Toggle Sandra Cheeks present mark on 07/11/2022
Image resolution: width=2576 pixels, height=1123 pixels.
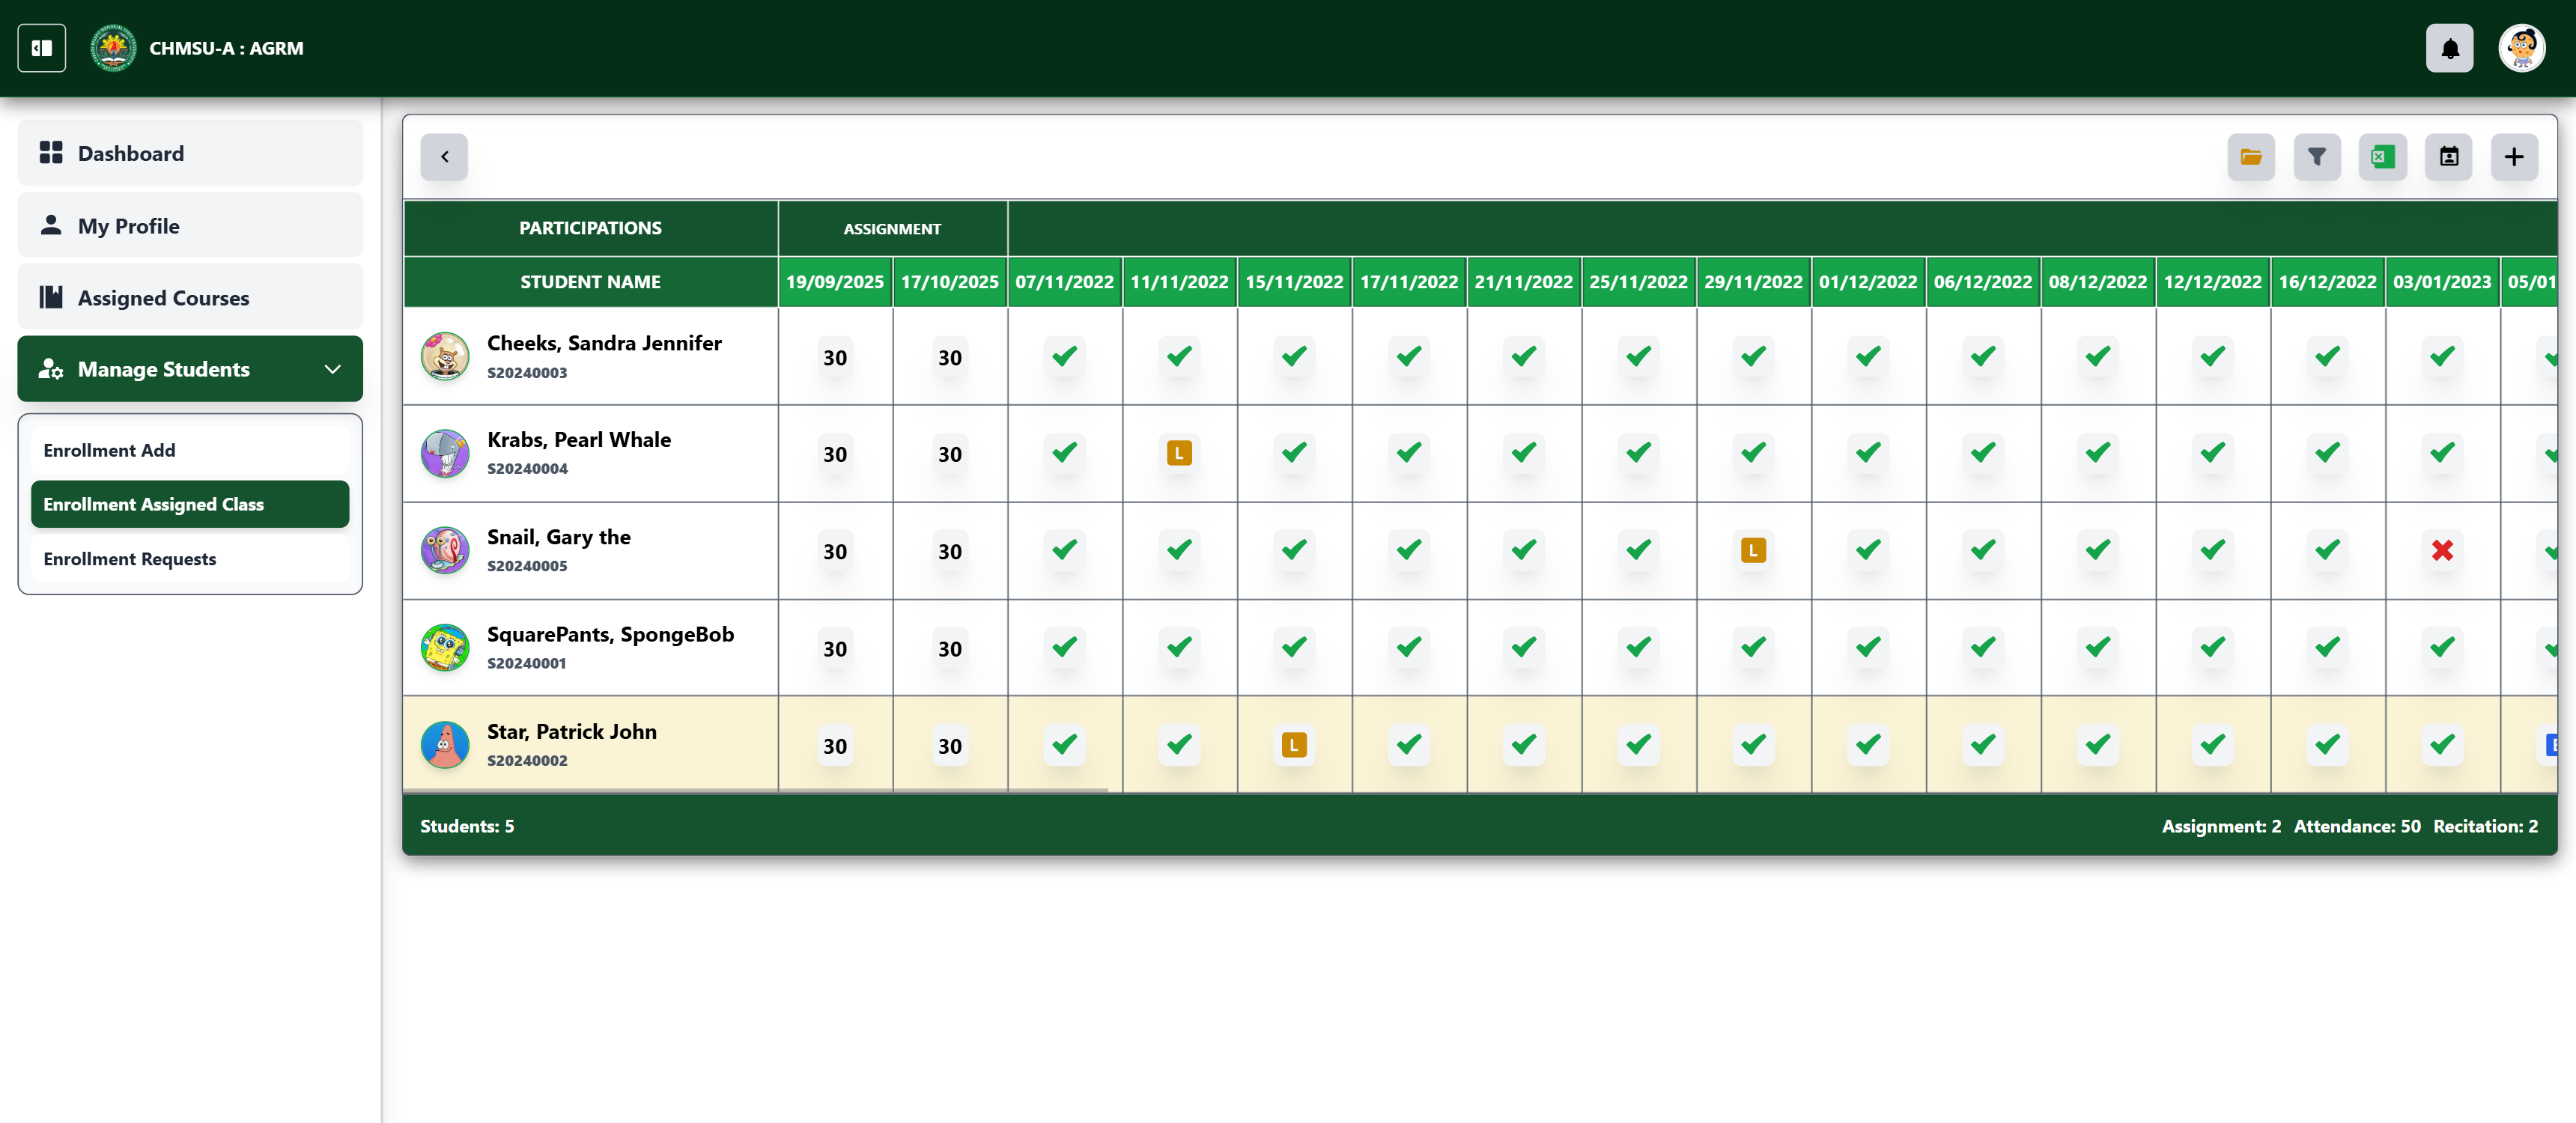[x=1065, y=356]
